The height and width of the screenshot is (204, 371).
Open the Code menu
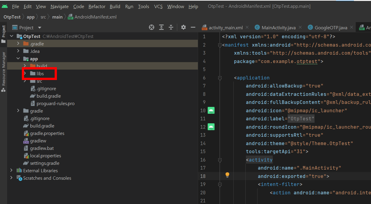pos(78,7)
